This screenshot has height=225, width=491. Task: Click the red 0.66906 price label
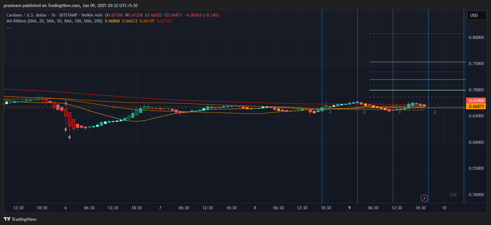coord(476,100)
